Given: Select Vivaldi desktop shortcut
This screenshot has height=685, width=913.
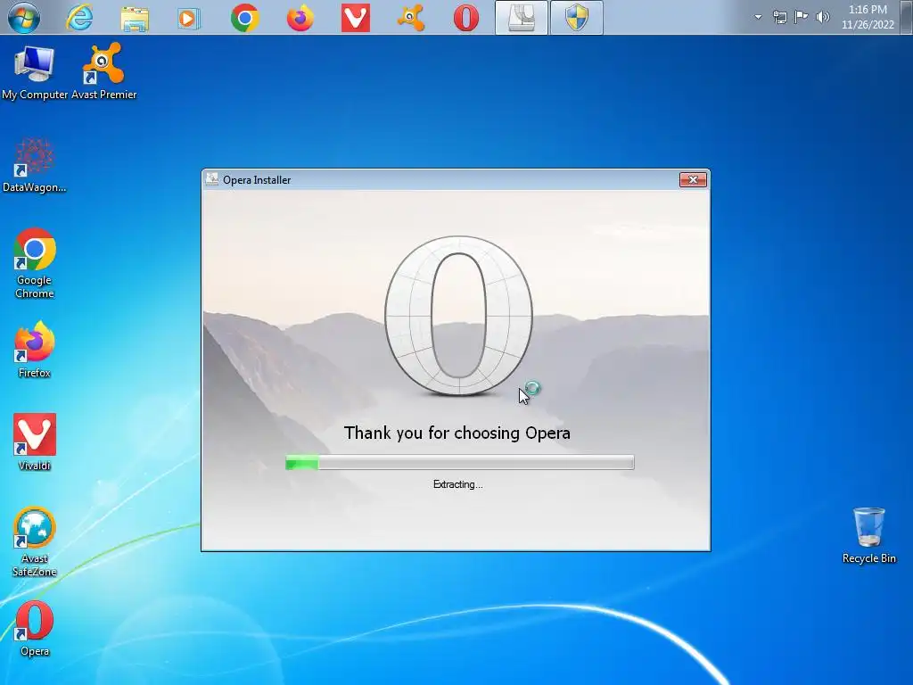Looking at the screenshot, I should [x=35, y=442].
